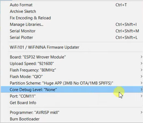This screenshot has height=123, width=143.
Task: Click Fix Encoding & Reload
Action: coord(72,18)
